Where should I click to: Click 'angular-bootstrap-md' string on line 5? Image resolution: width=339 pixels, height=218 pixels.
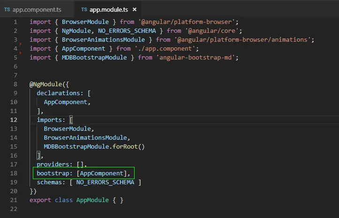196,58
